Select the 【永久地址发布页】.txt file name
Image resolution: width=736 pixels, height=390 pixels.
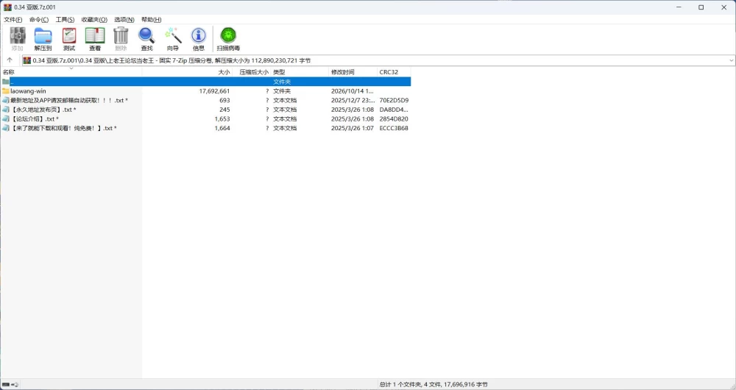(43, 110)
